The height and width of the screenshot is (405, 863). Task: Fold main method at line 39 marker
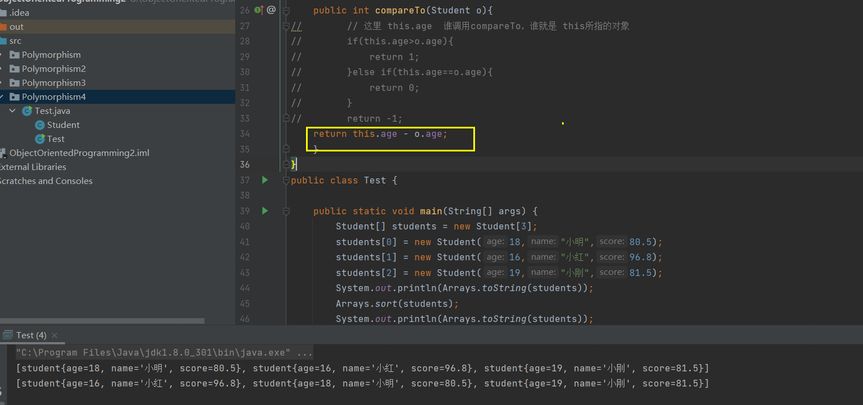click(x=286, y=211)
